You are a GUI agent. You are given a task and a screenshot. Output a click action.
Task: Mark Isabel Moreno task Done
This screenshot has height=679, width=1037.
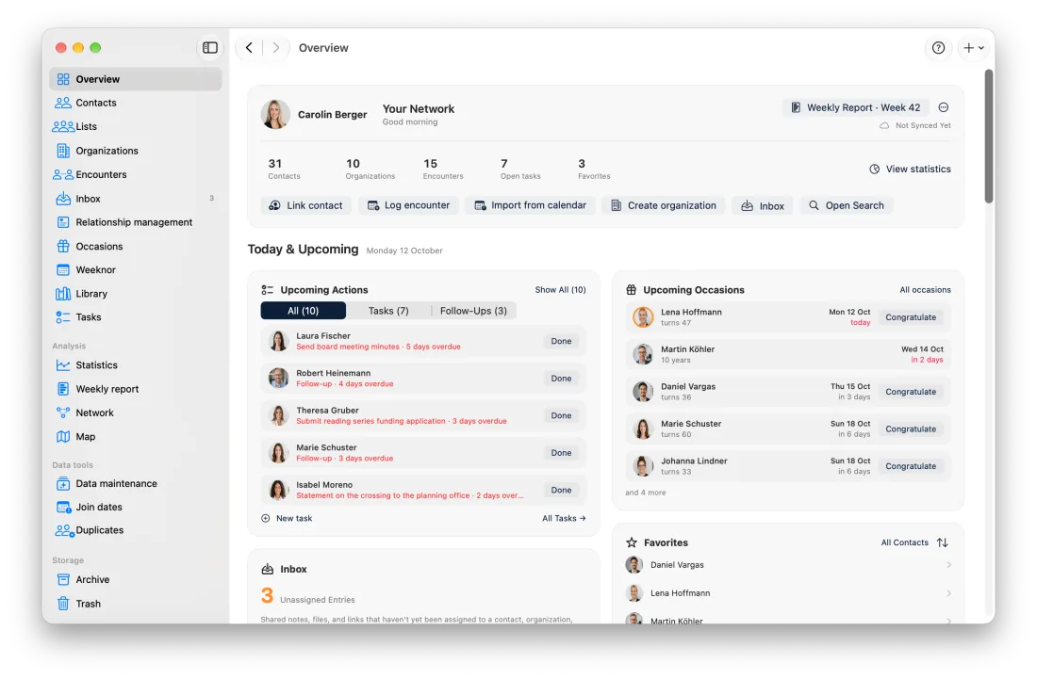tap(561, 490)
